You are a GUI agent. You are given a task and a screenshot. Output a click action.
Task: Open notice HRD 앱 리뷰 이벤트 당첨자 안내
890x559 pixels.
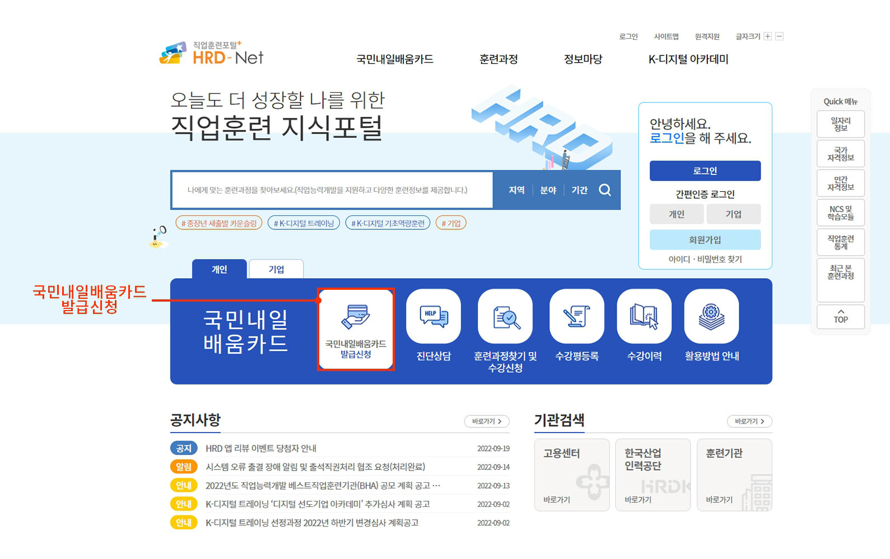[x=261, y=448]
